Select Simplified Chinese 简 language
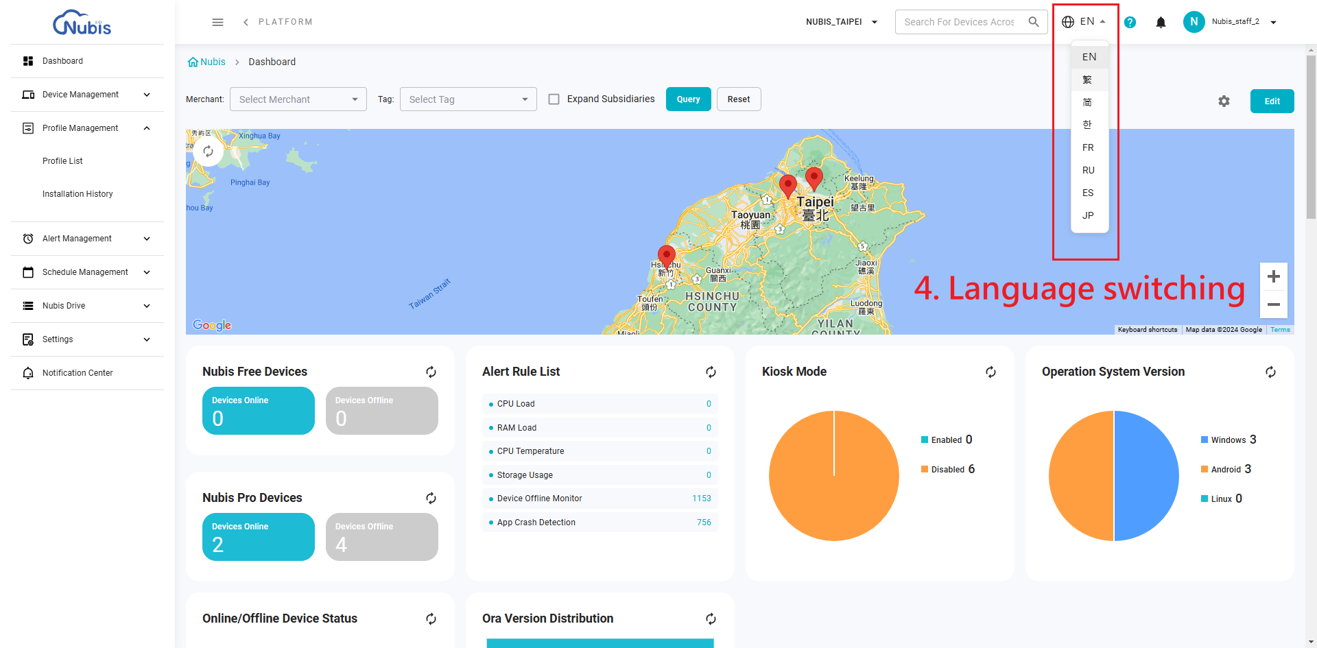This screenshot has height=648, width=1317. point(1089,102)
